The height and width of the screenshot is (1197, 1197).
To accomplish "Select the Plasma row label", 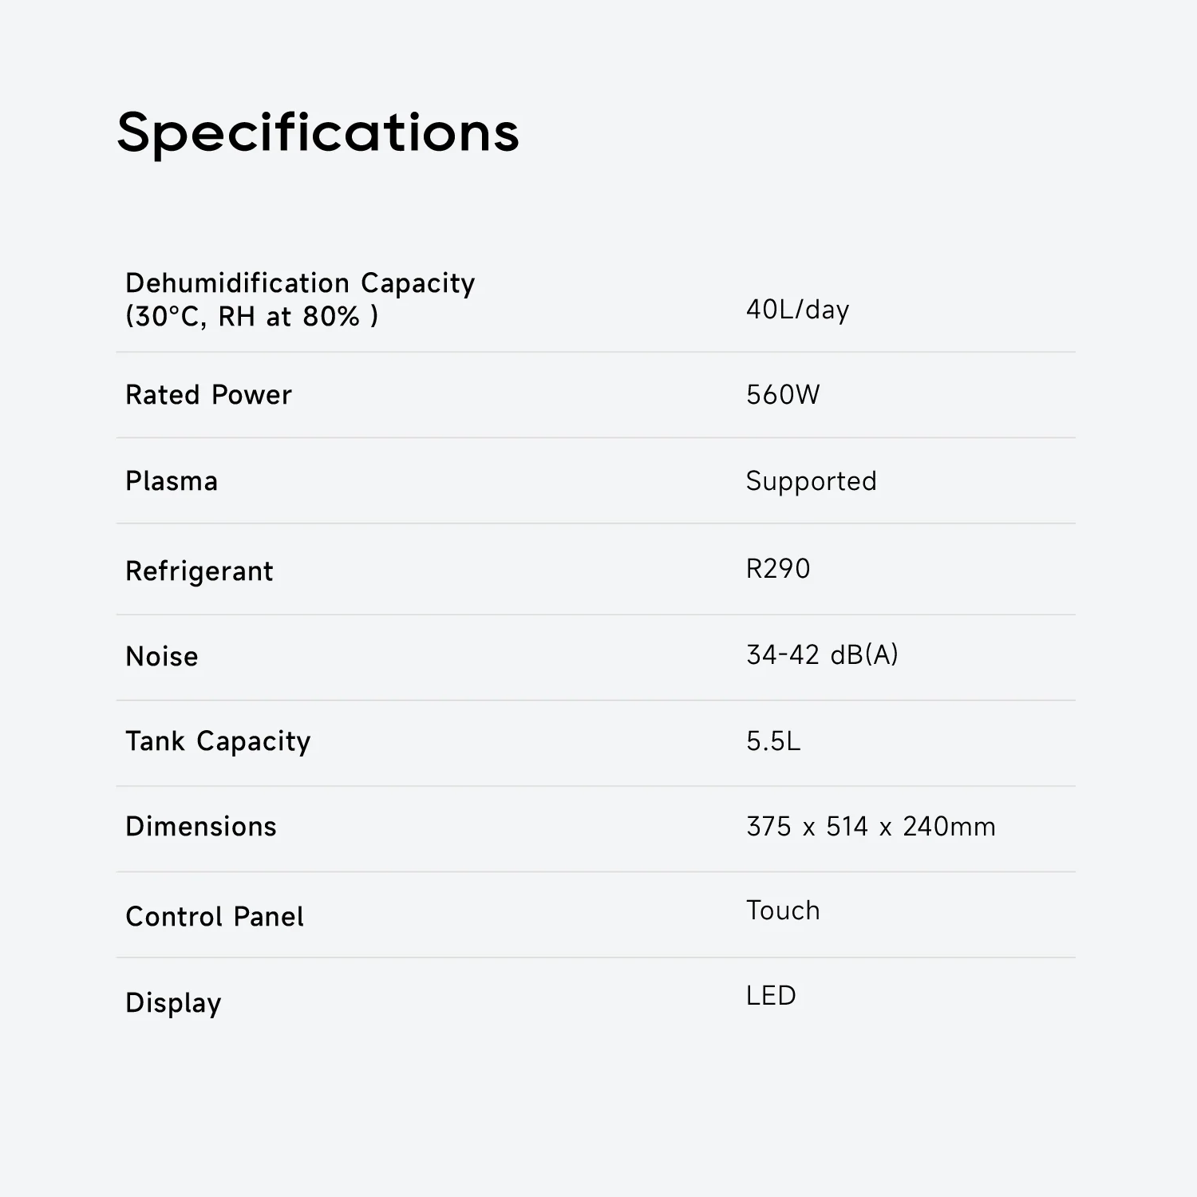I will pyautogui.click(x=172, y=481).
